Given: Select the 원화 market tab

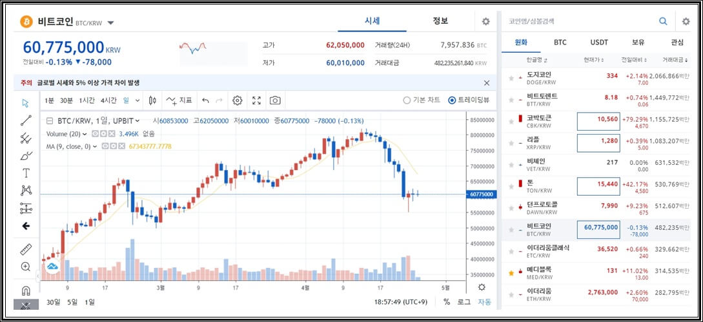Looking at the screenshot, I should pyautogui.click(x=521, y=43).
